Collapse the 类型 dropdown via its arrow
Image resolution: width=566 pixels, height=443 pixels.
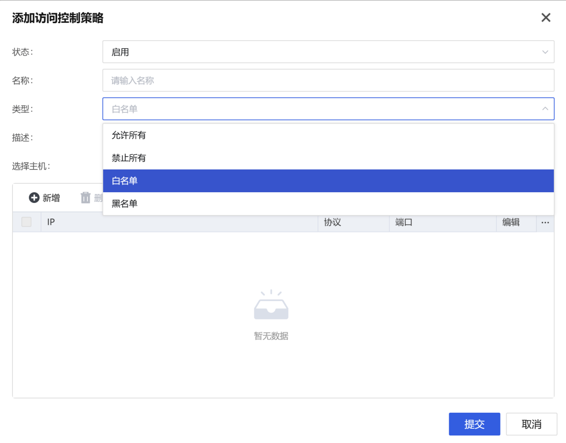point(545,109)
